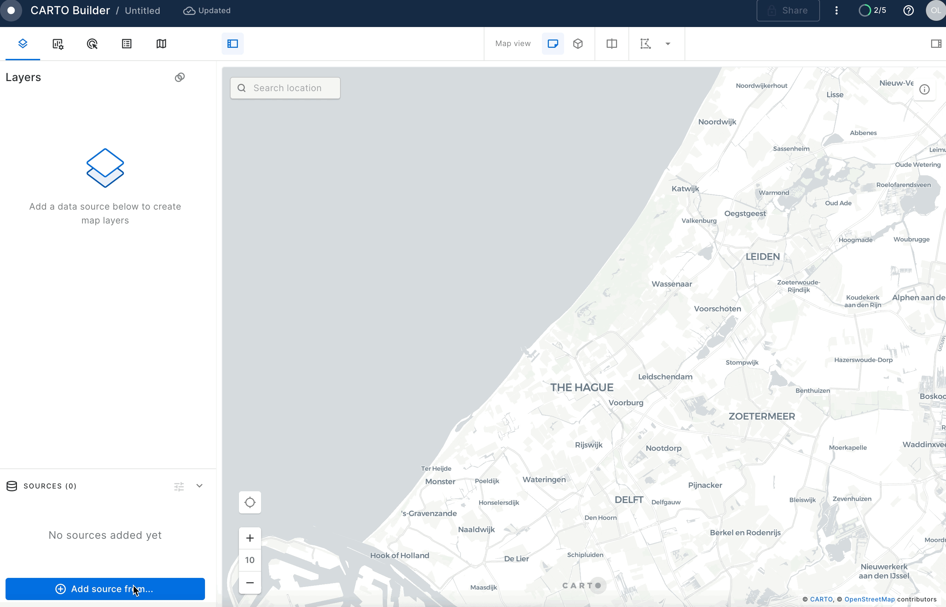
Task: Check the 2/5 credits usage indicator
Action: pos(873,11)
